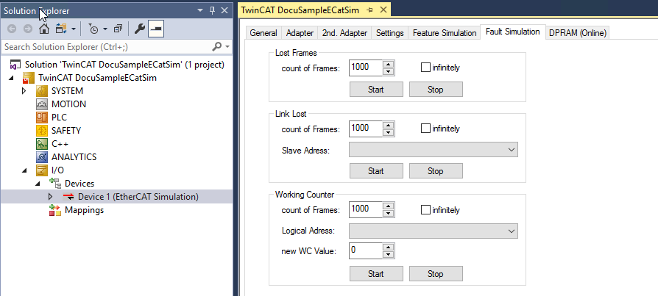Close the TwinCAT DocuSampleECatSim document tab

pos(382,10)
